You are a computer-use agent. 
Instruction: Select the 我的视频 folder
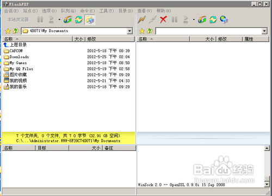pyautogui.click(x=15, y=81)
